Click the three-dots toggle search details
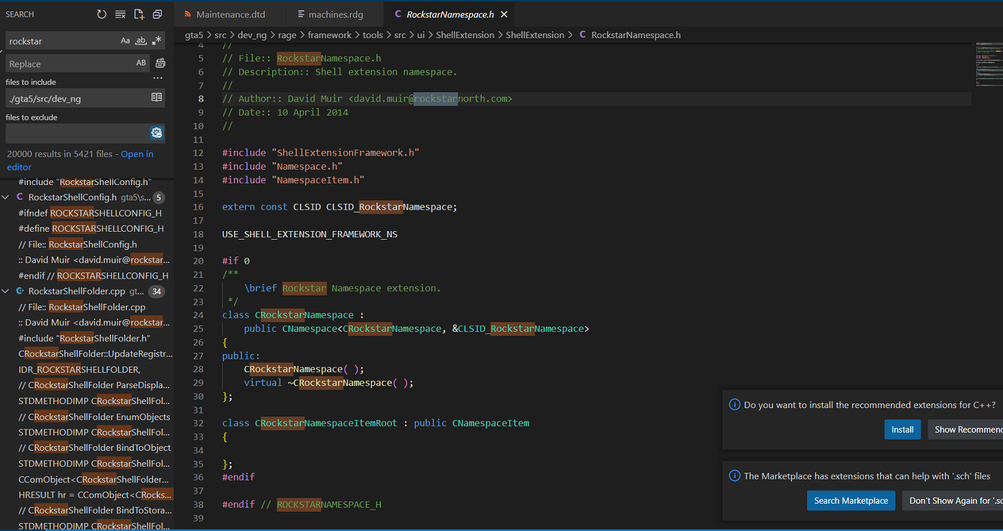The width and height of the screenshot is (1003, 531). click(x=158, y=78)
